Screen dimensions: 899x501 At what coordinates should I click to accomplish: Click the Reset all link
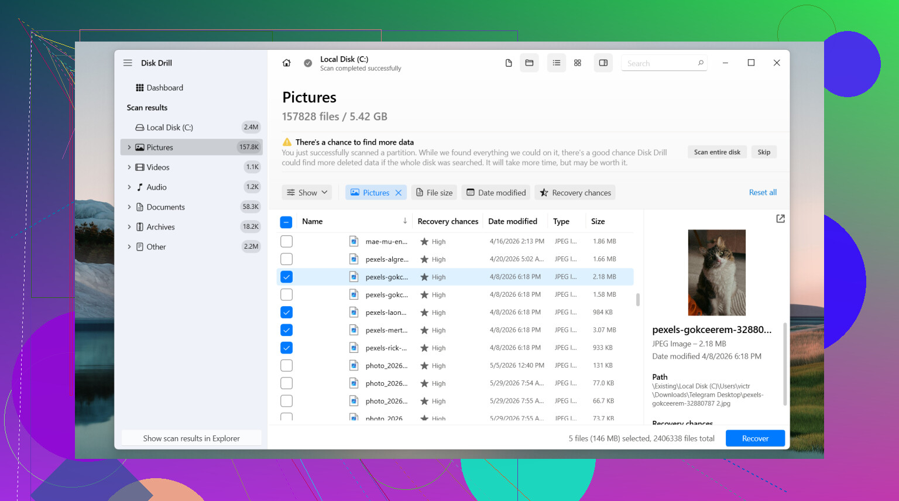(763, 193)
